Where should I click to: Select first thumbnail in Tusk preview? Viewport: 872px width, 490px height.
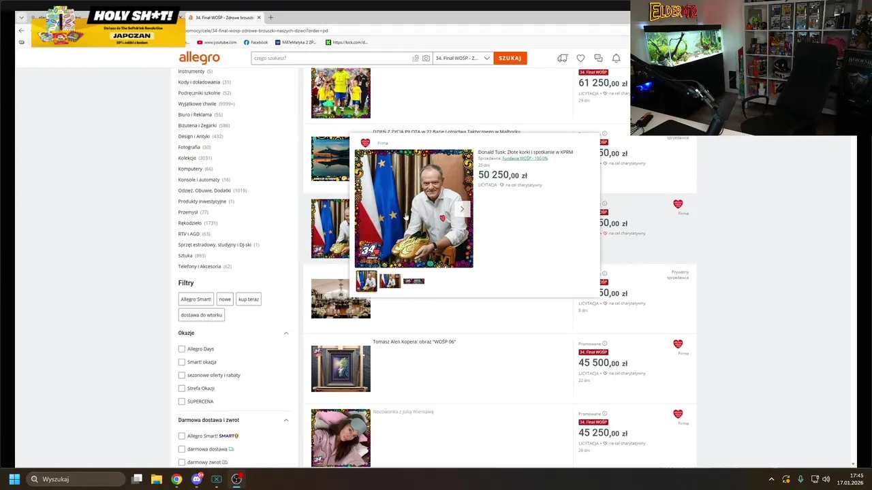(366, 281)
